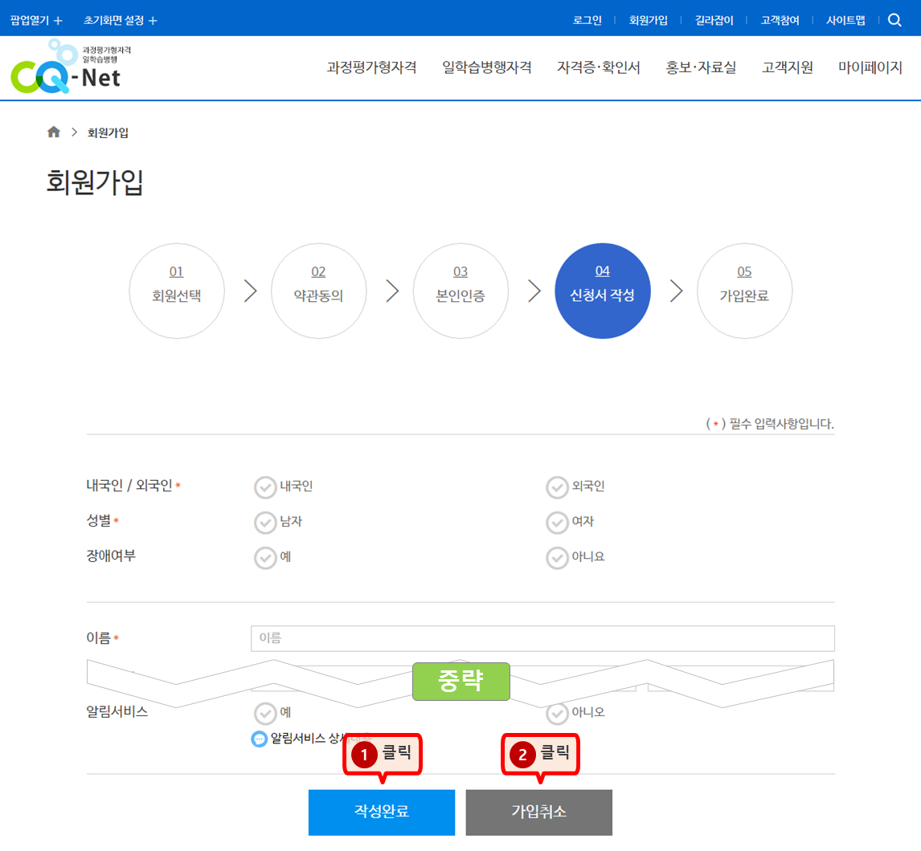Open the 마이페이지 menu
This screenshot has height=851, width=921.
[870, 67]
